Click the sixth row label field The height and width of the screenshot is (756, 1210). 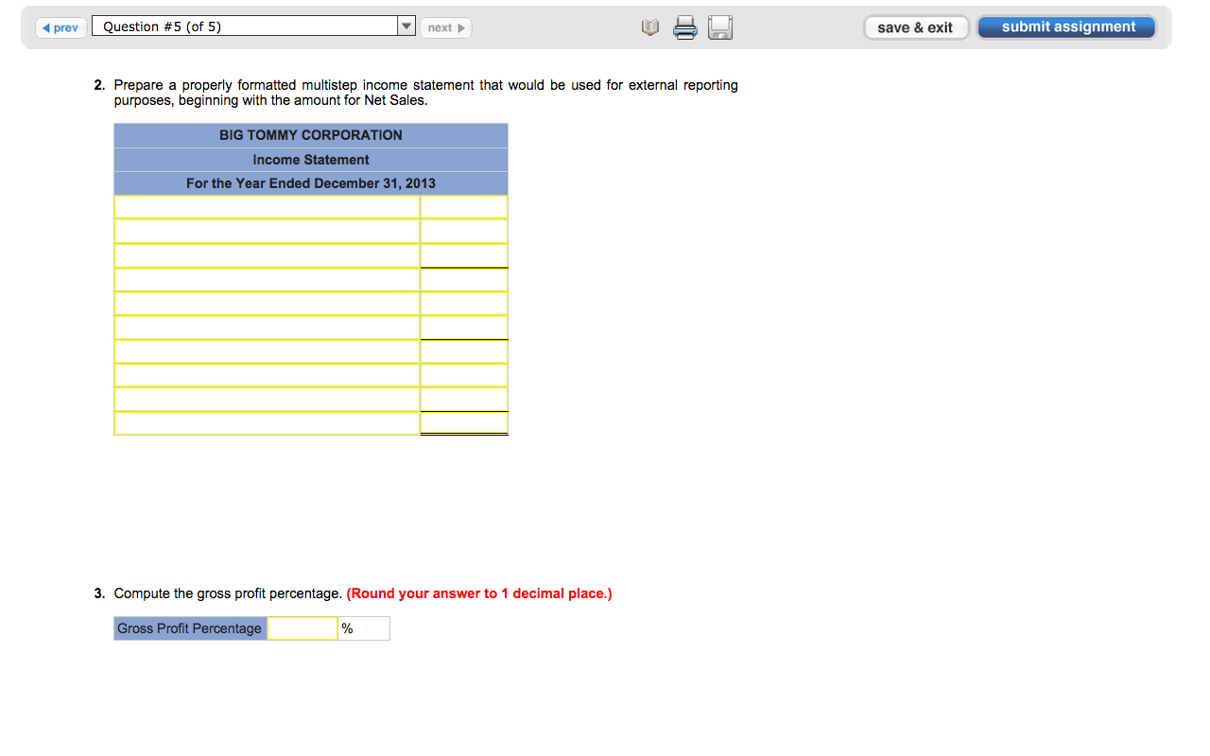[267, 327]
